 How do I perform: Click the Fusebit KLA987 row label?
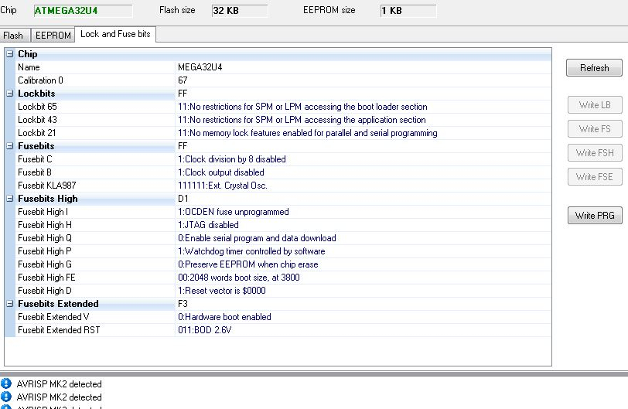pos(47,186)
